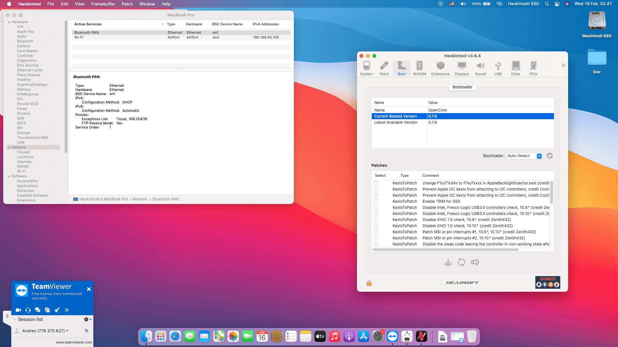Open the Framebuffer menu in the menu bar
The width and height of the screenshot is (618, 347).
pyautogui.click(x=103, y=4)
